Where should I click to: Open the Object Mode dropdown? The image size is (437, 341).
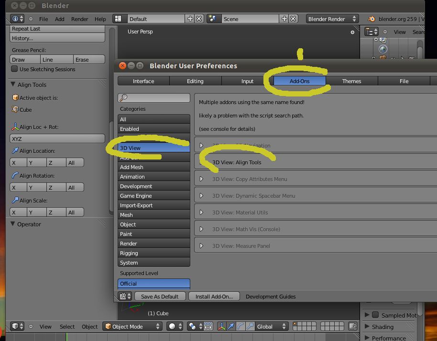pyautogui.click(x=132, y=326)
